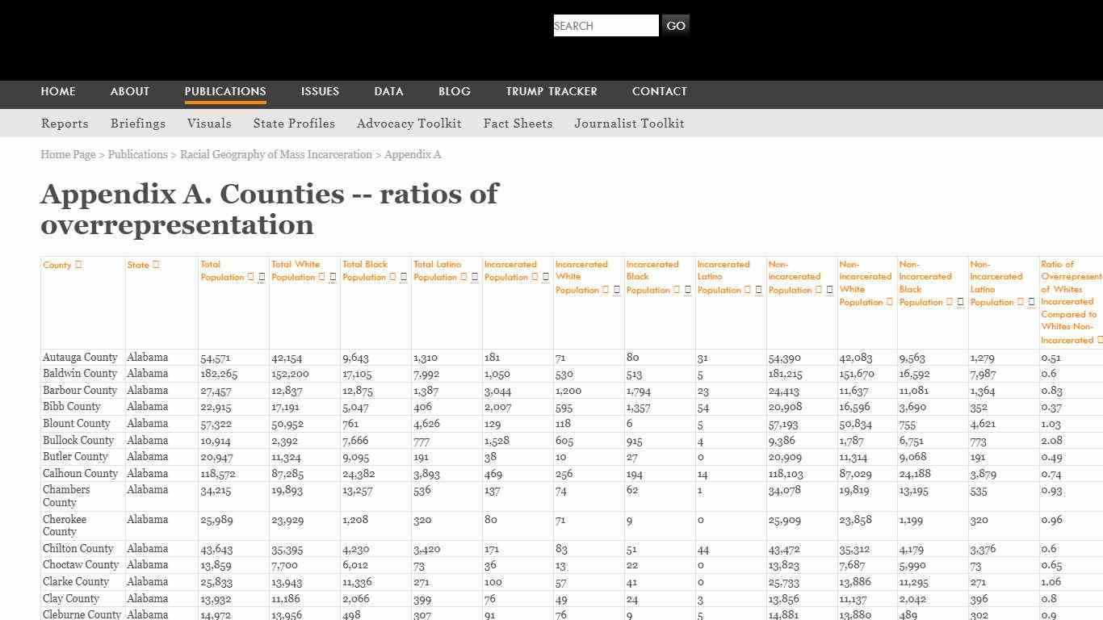Sort the Total Population column ascending
The image size is (1103, 620).
(251, 277)
